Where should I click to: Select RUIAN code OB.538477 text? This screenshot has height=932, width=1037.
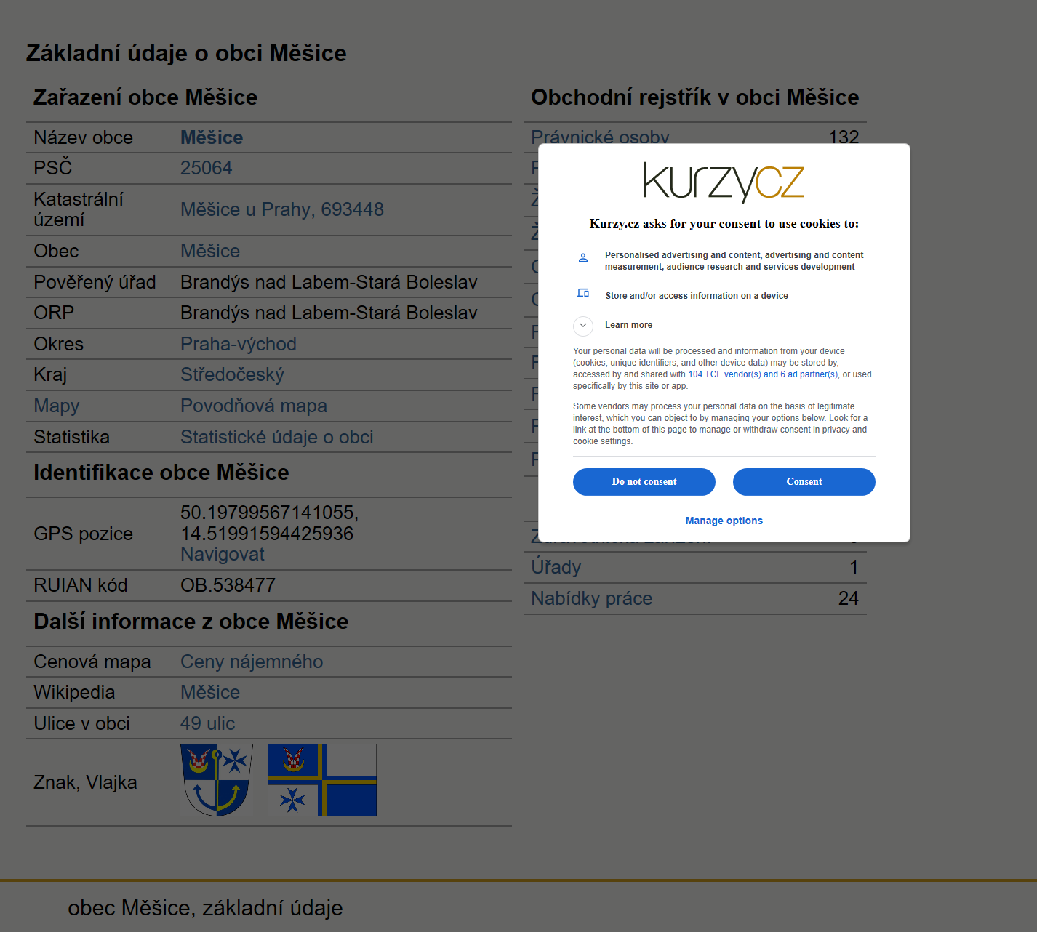click(x=228, y=585)
